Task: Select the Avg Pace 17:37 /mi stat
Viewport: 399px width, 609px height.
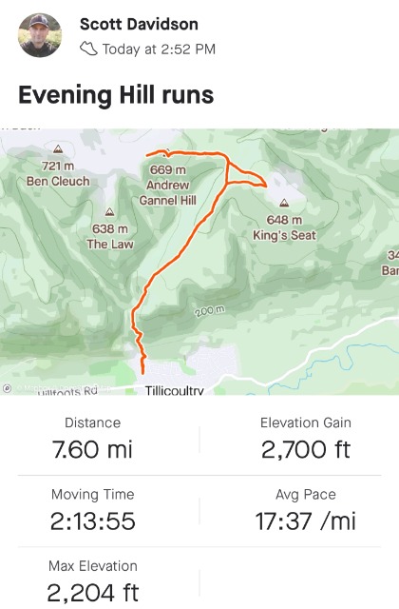Action: click(306, 510)
